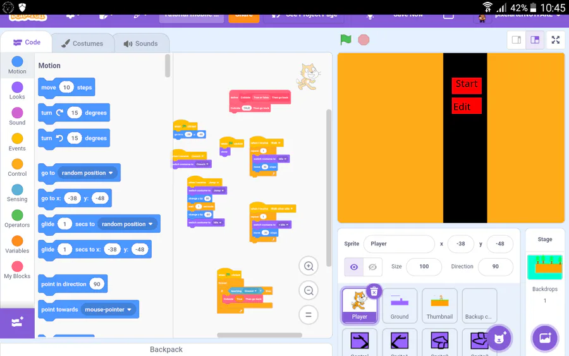Screen dimensions: 569x356
Task: Switch to the Costumes tab
Action: pos(82,44)
